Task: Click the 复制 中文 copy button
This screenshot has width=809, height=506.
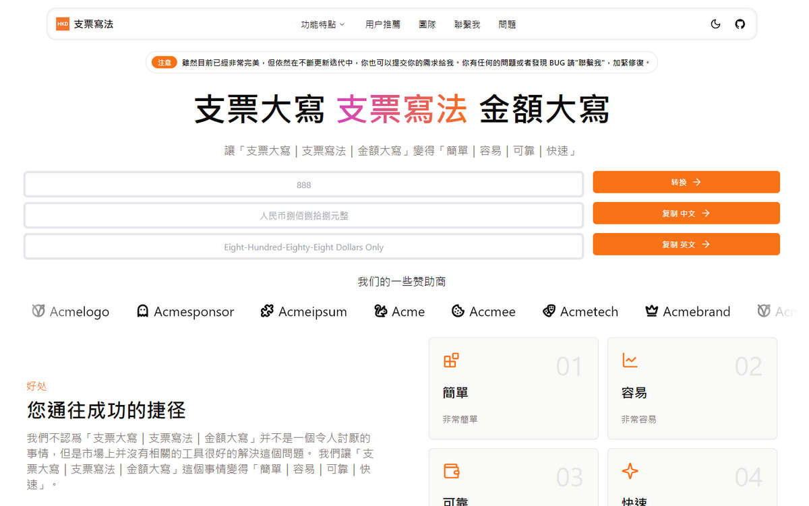Action: tap(686, 213)
